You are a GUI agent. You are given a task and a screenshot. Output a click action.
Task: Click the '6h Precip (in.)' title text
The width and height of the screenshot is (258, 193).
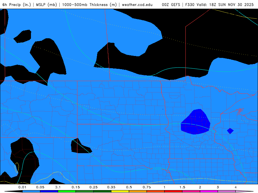pos(17,5)
